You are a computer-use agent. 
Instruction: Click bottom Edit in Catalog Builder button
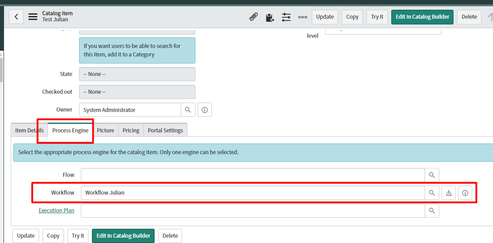coord(123,236)
